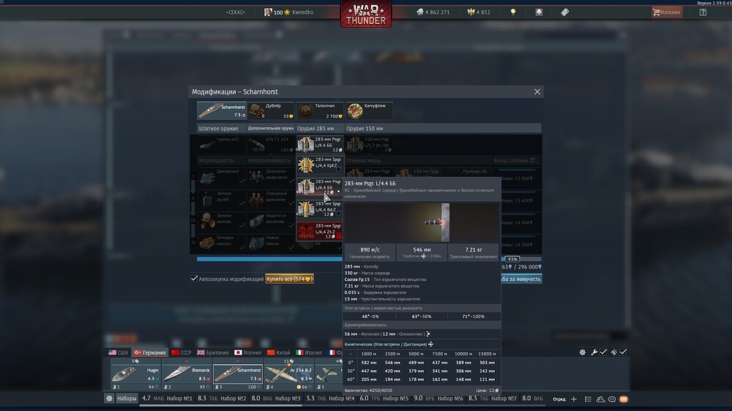Open the Golden Eagles balance 4 852
This screenshot has height=411, width=732.
479,12
